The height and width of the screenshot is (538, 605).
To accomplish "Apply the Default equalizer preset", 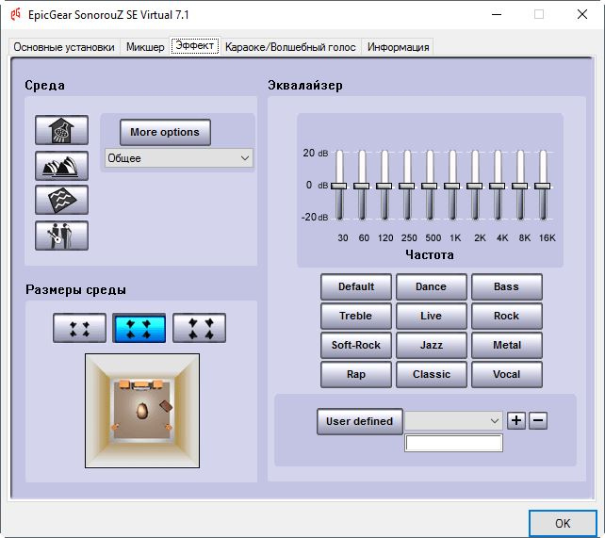I will pos(356,287).
